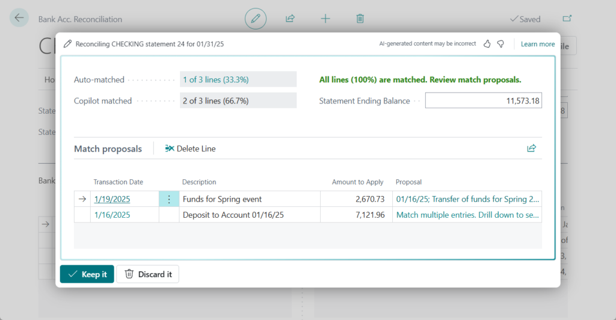Screen dimensions: 616x320
Task: Open the 1/19/2025 transaction date link
Action: pyautogui.click(x=112, y=199)
